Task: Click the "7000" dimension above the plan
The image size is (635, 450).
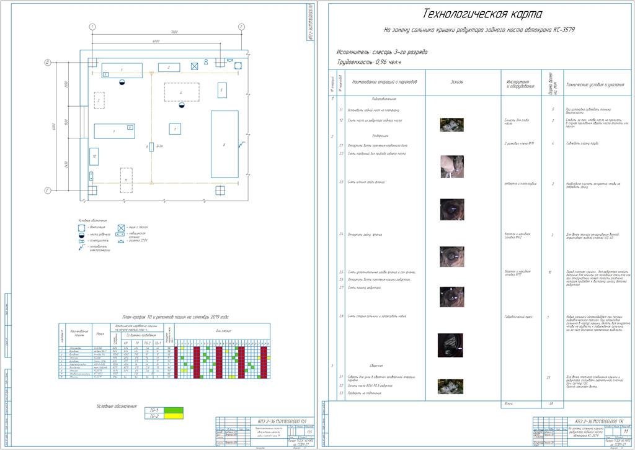Action: pos(174,32)
